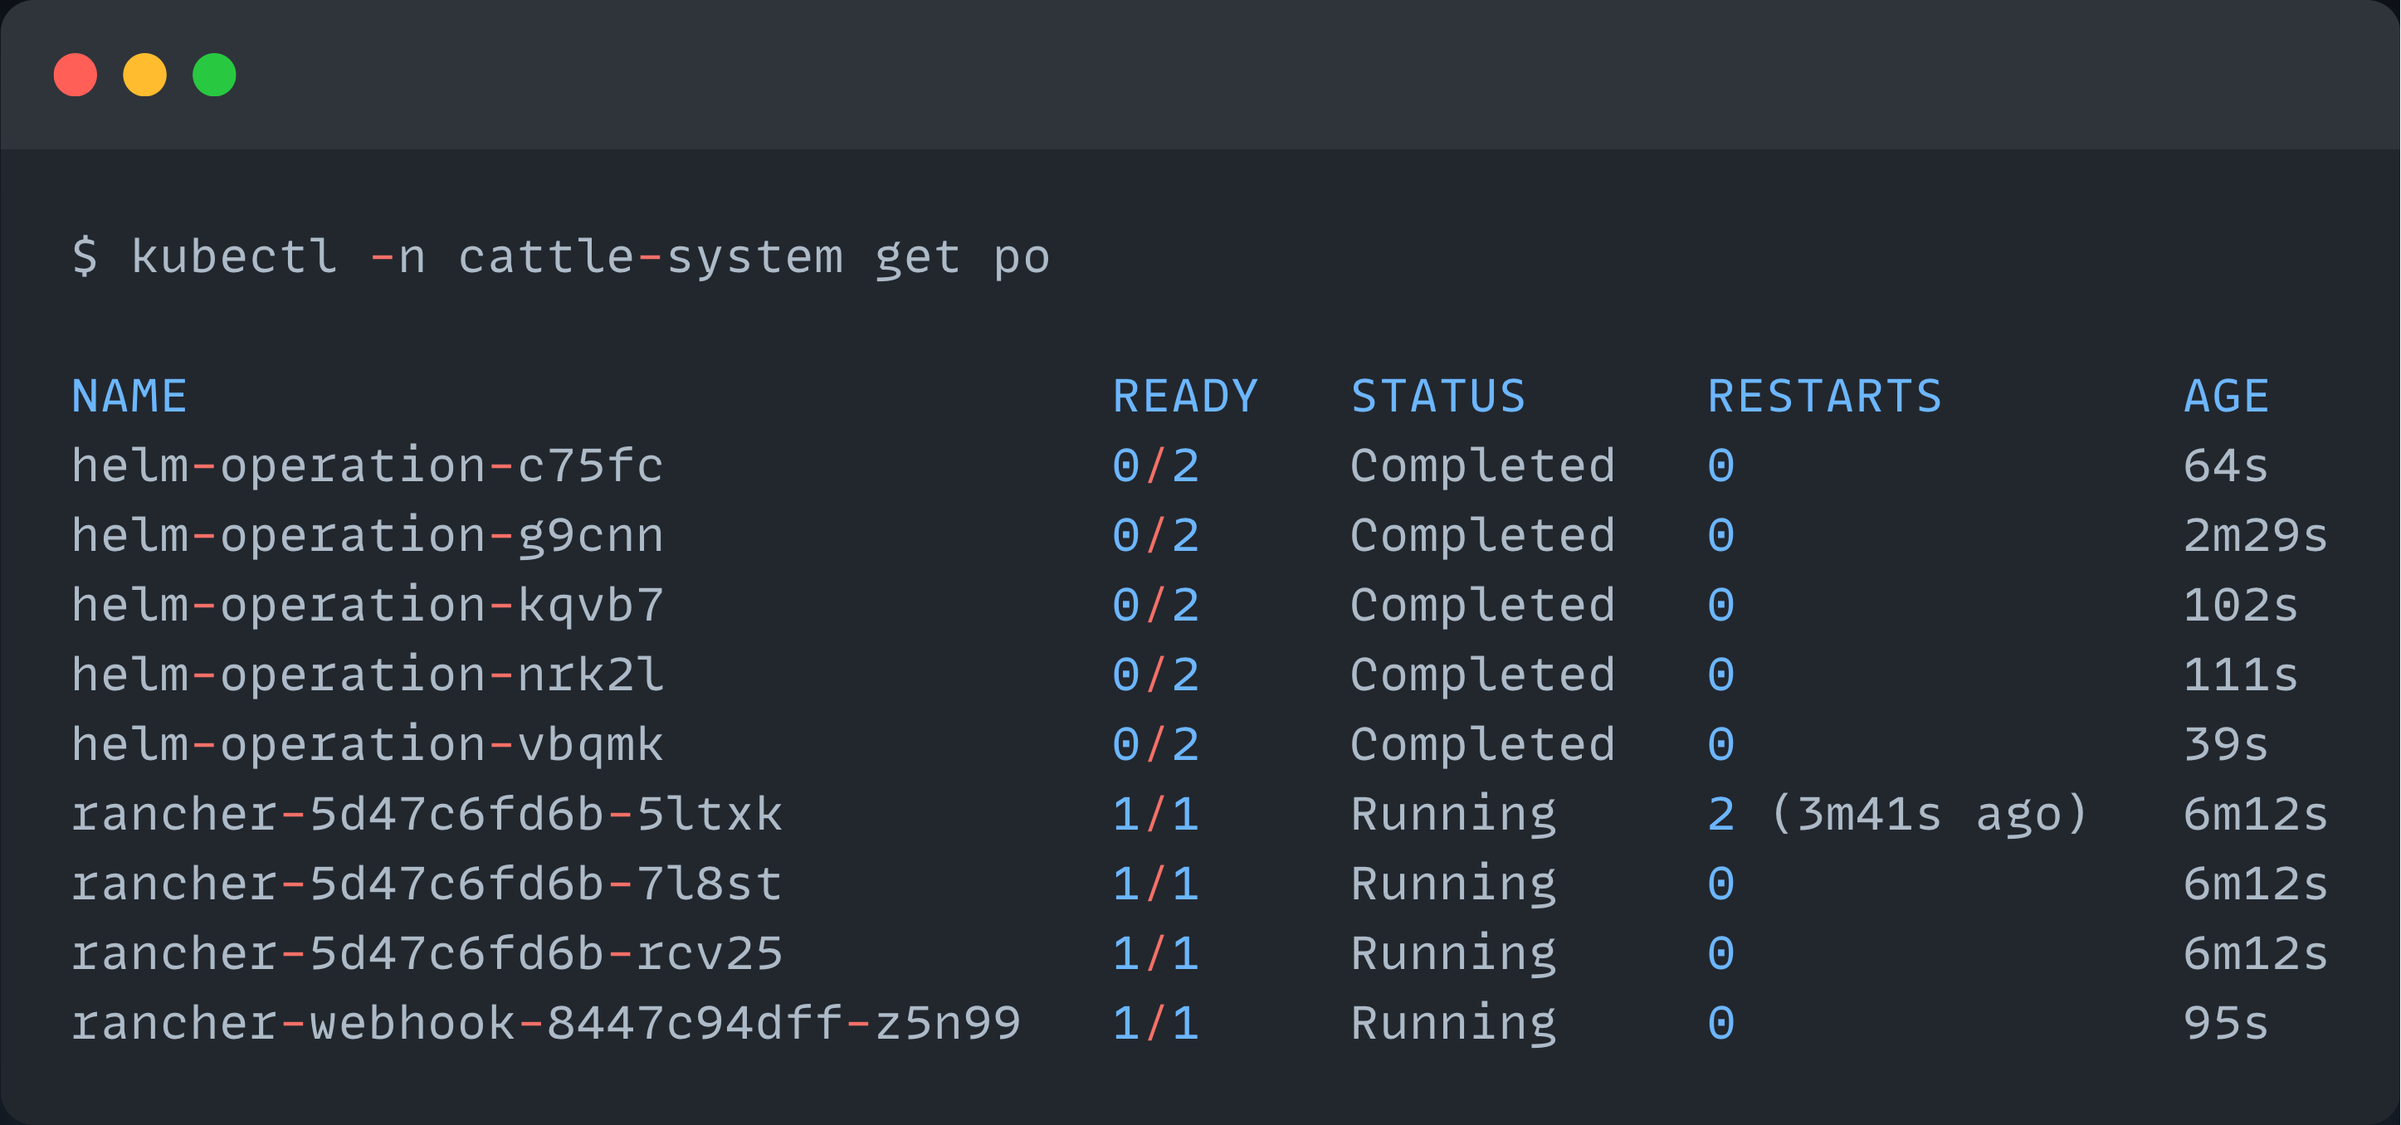Click the Running status of rancher-5d47c6fd6b-7l8st
Image resolution: width=2401 pixels, height=1125 pixels.
coord(1452,883)
